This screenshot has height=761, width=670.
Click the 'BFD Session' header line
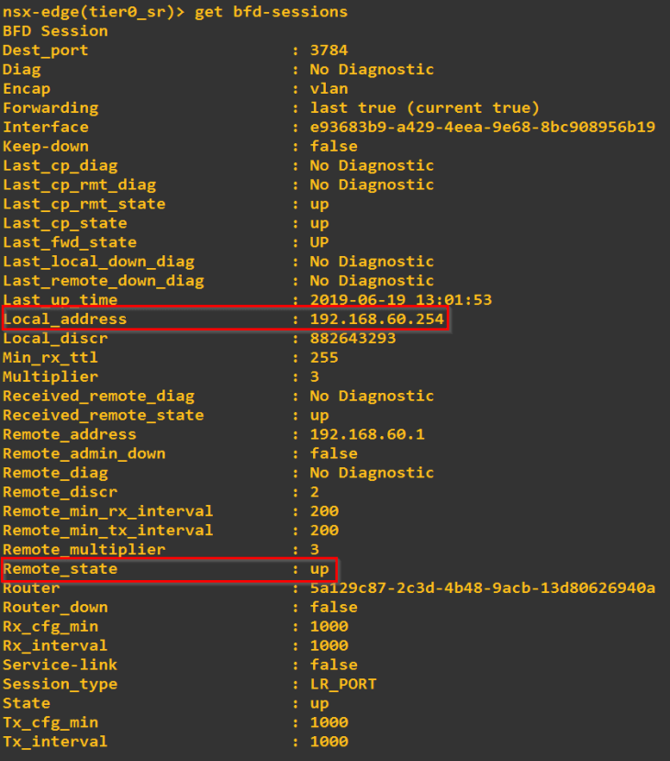point(55,30)
